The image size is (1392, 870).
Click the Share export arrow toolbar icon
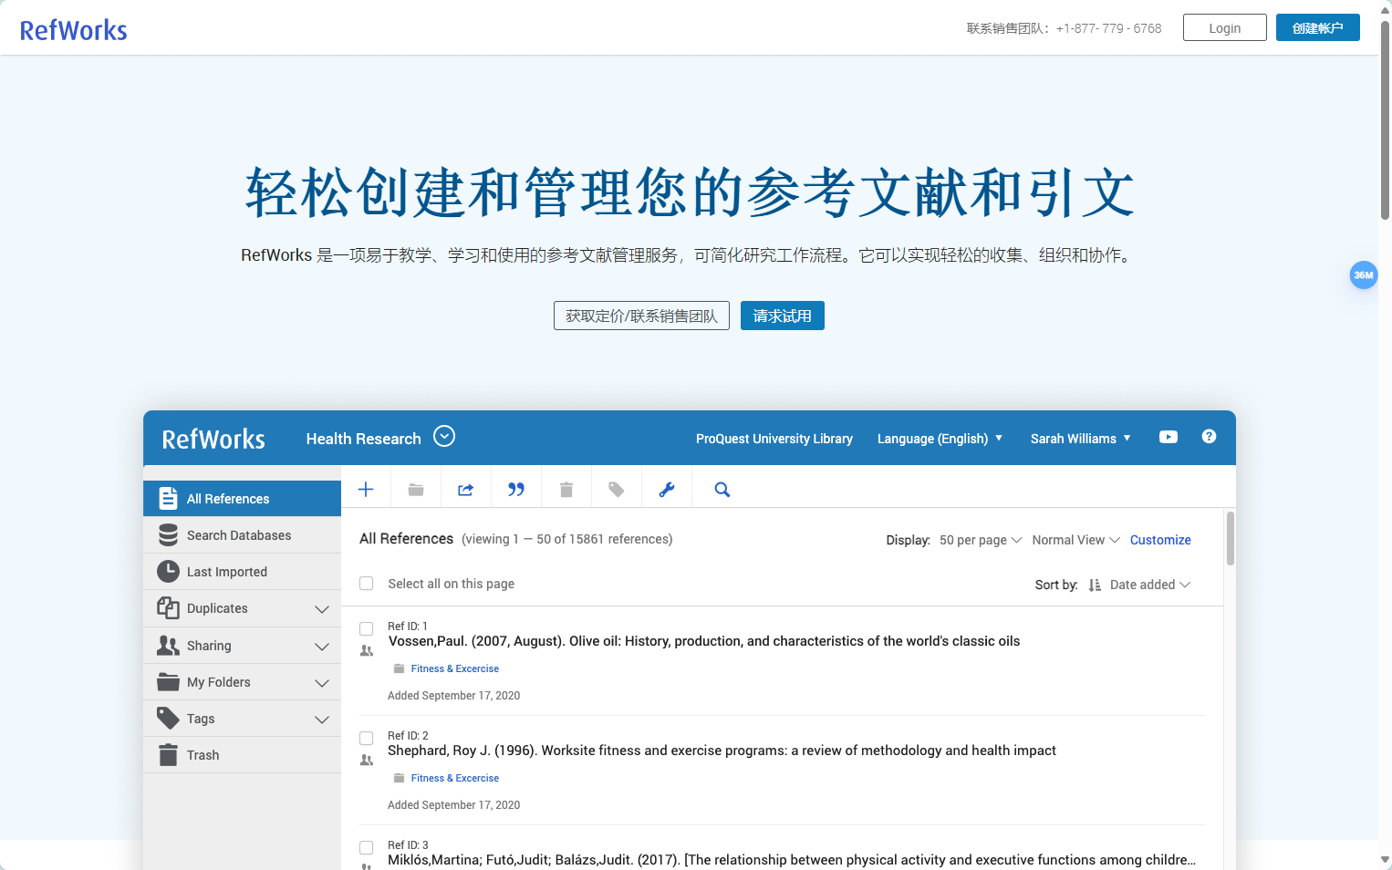click(465, 490)
